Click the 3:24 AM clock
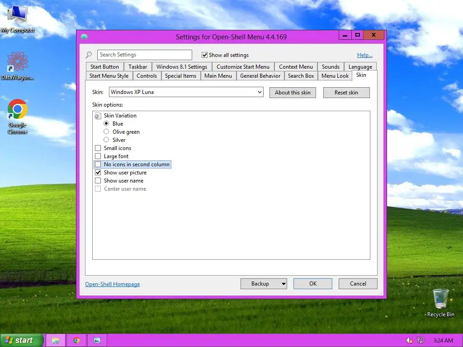463x347 pixels. 443,341
